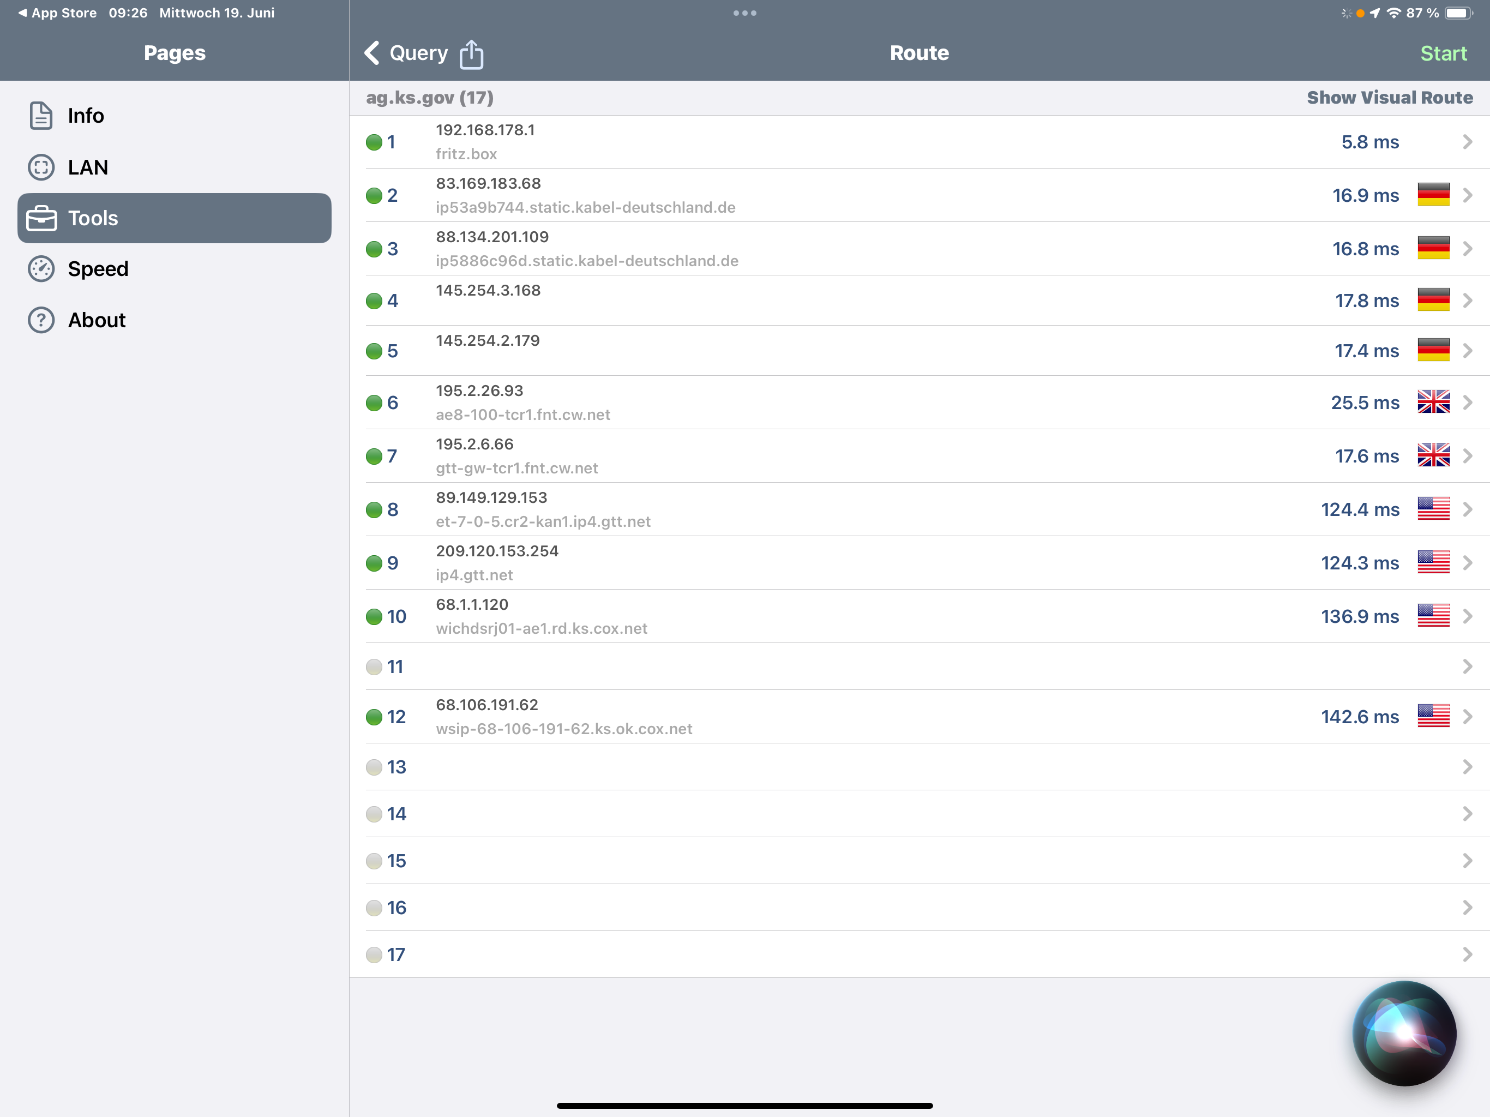Click grey status dot for hop 11
The image size is (1490, 1117).
374,667
